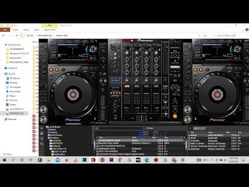Click the tempo pitch slider on left deck

click(x=103, y=108)
